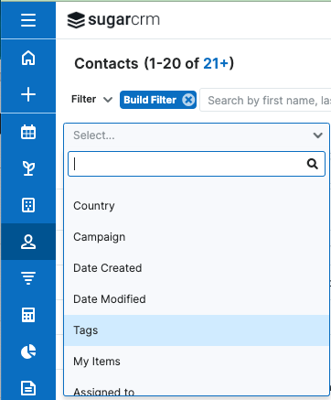Collapse the Select... field dropdown arrow
Viewport: 331px width, 400px height.
click(x=318, y=135)
